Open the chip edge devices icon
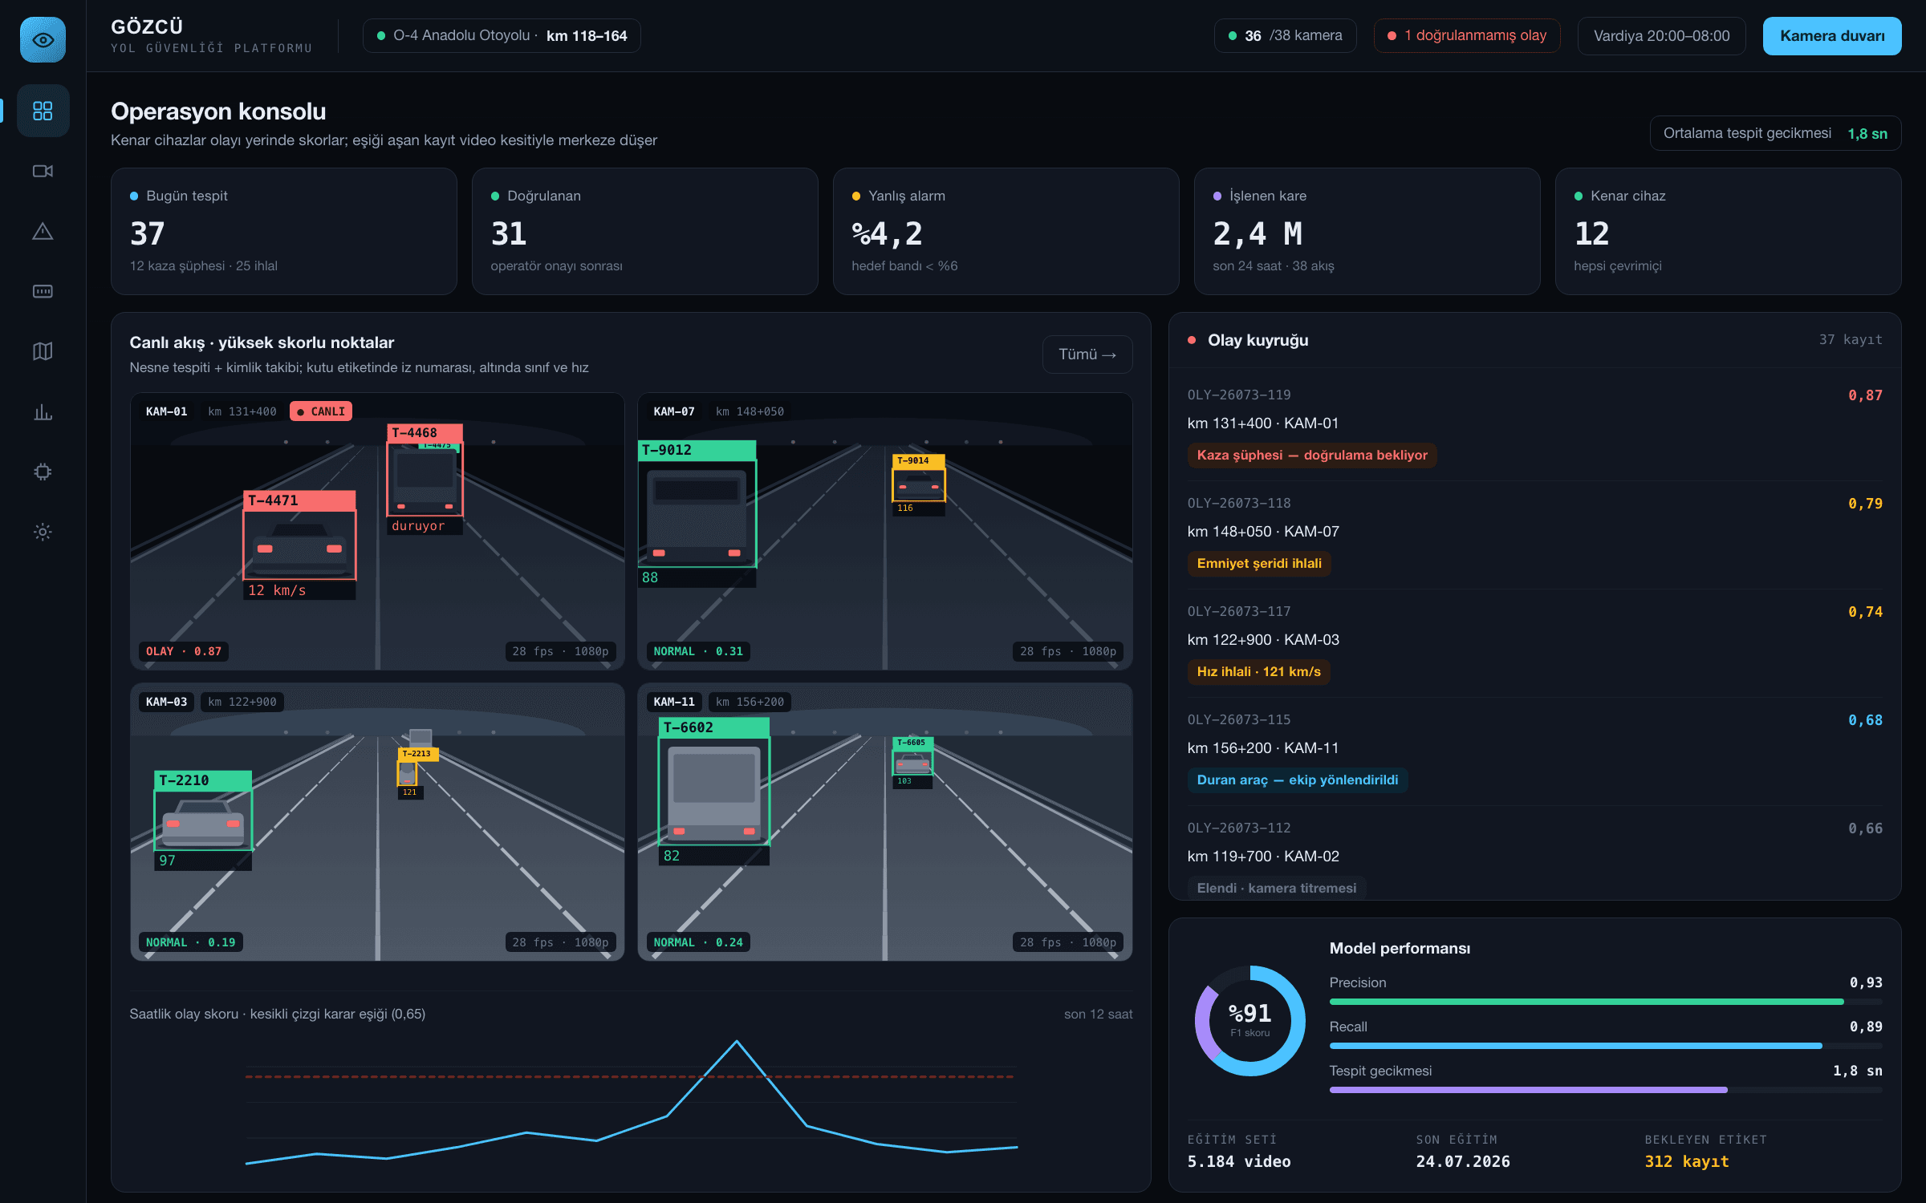1926x1203 pixels. click(x=43, y=472)
